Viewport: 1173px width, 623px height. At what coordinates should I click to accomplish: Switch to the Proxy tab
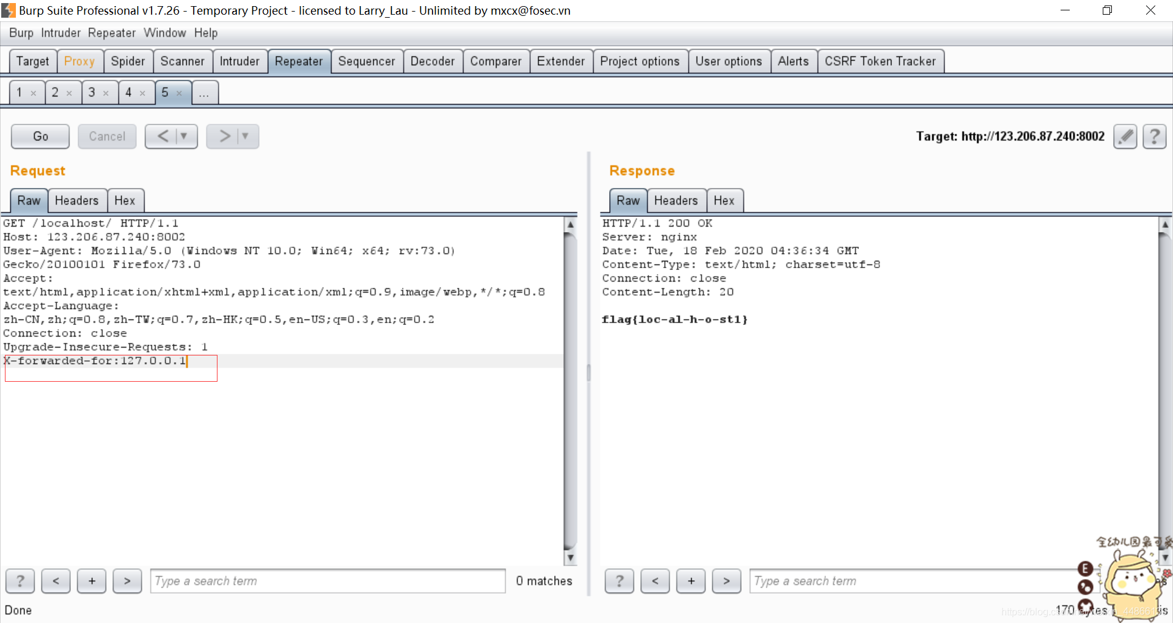coord(79,61)
